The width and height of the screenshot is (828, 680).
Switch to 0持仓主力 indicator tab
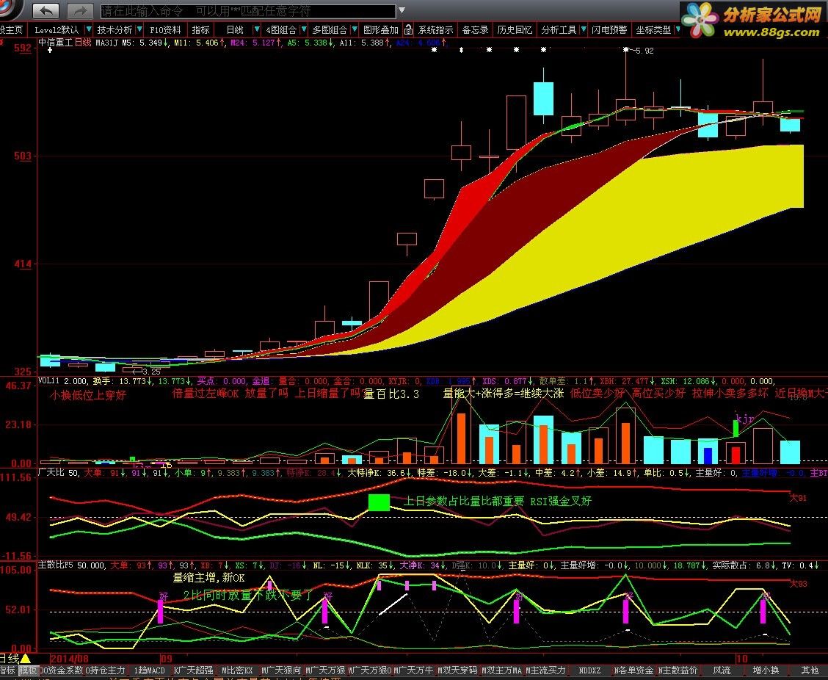[105, 670]
